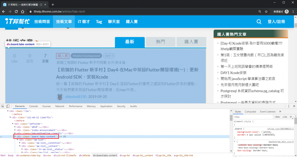
Task: Bookmark this page with the star icon
Action: (x=266, y=12)
